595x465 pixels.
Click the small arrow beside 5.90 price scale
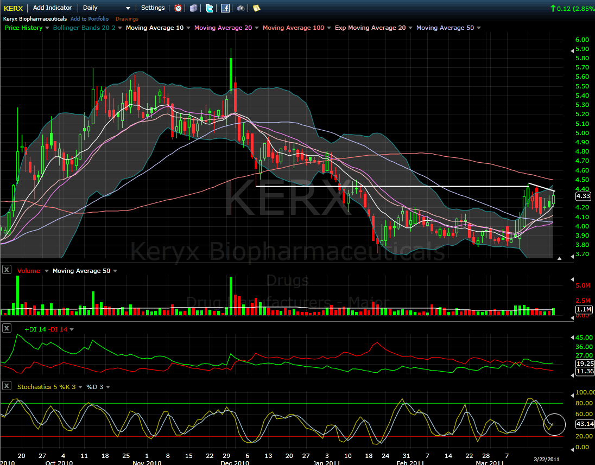[x=573, y=50]
